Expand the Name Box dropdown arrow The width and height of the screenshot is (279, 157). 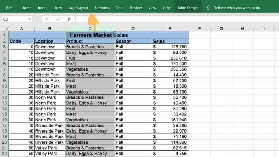click(29, 19)
